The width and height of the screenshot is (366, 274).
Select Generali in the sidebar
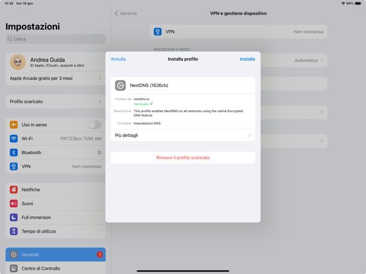click(x=56, y=254)
